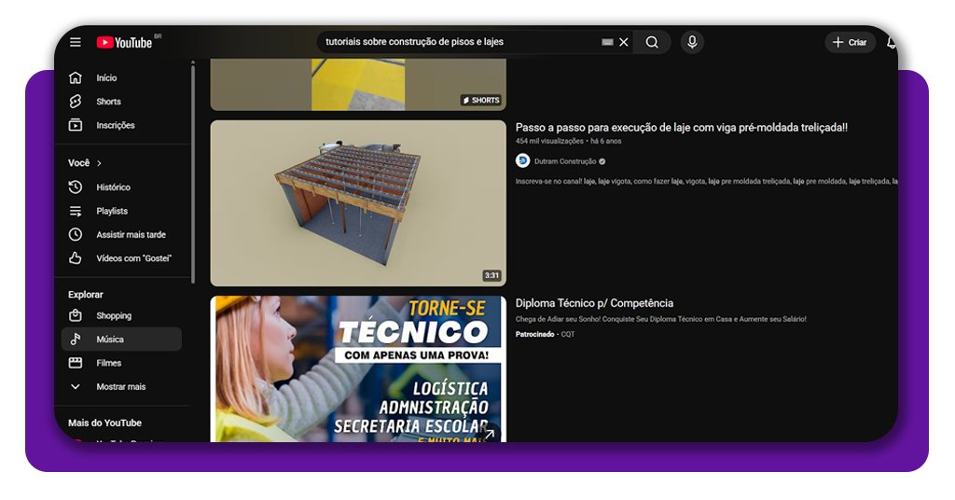Clear the search text with X
This screenshot has width=955, height=500.
point(624,42)
